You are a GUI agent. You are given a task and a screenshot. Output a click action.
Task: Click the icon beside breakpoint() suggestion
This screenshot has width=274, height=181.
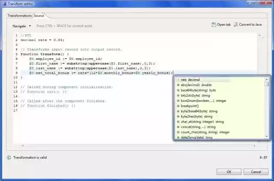pyautogui.click(x=178, y=106)
